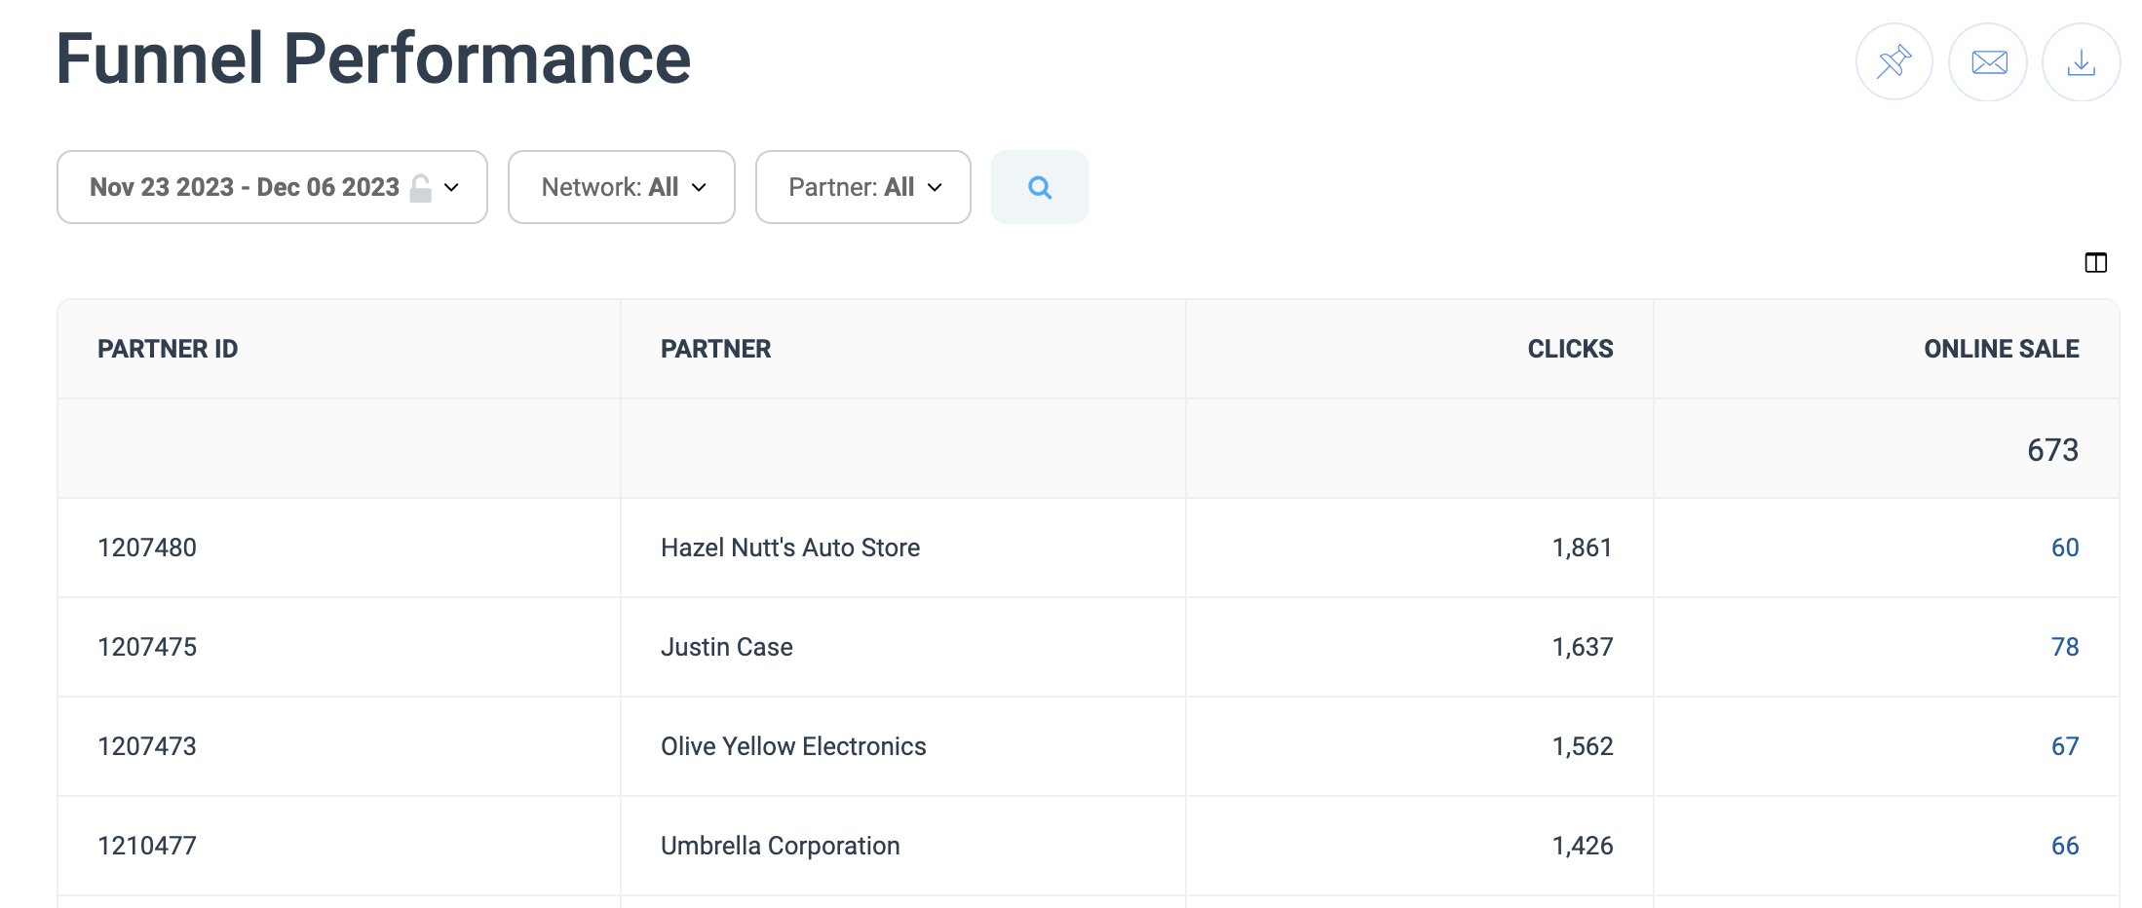Click the 1,562 clicks value
Viewport: 2142px width, 908px height.
1583,746
